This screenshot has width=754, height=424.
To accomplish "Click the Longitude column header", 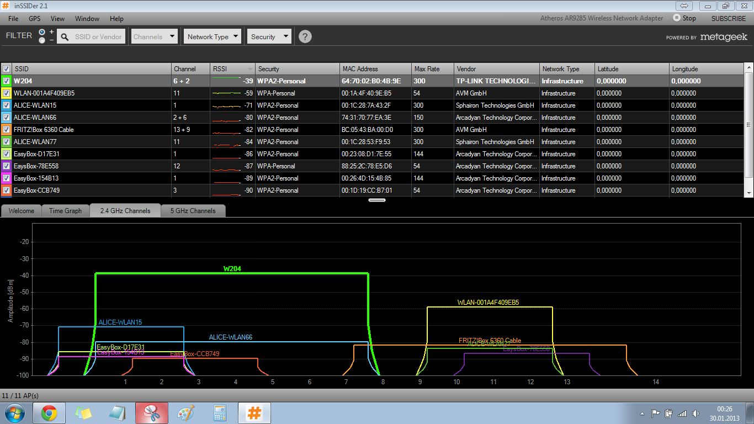I will pyautogui.click(x=707, y=69).
